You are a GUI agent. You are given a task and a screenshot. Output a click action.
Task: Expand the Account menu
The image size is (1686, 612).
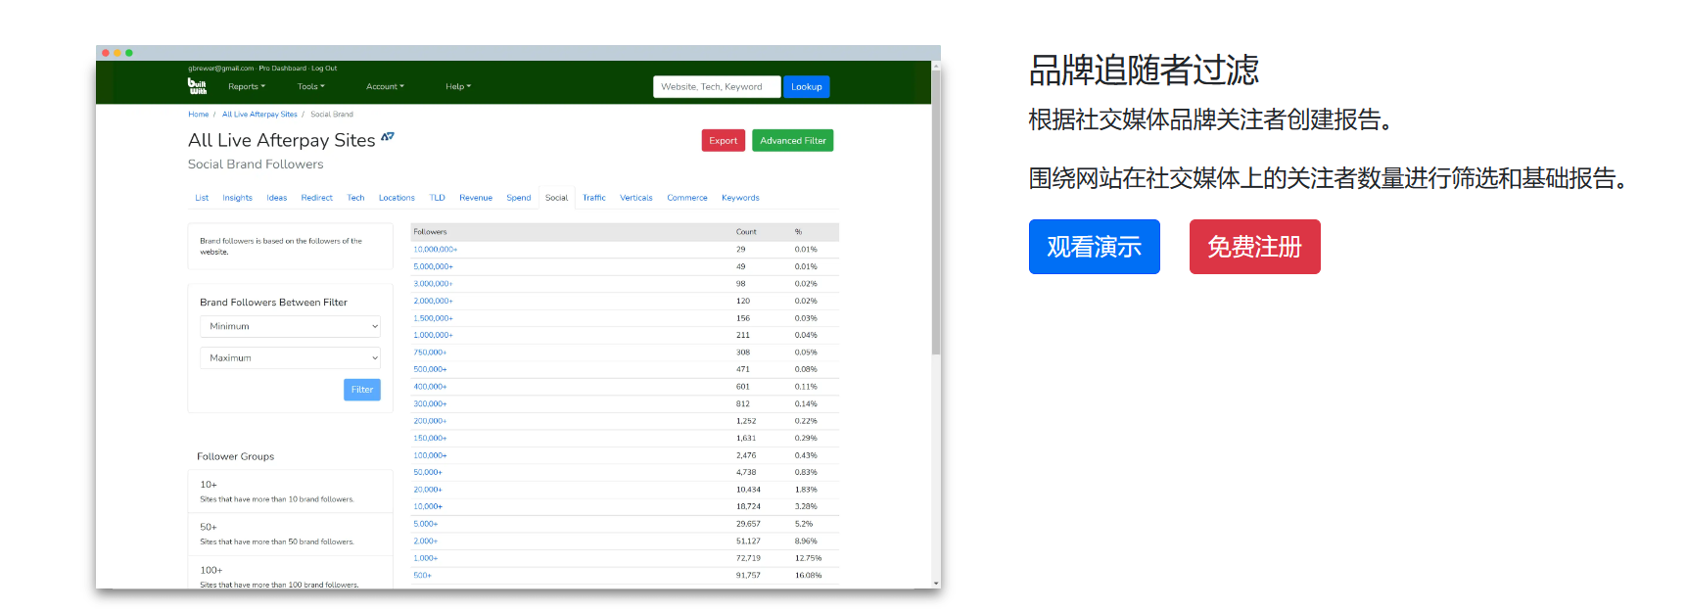click(385, 87)
